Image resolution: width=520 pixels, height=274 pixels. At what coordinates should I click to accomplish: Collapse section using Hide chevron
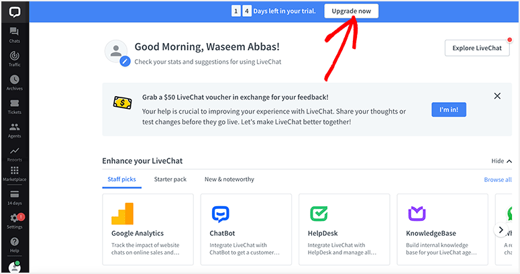click(501, 161)
